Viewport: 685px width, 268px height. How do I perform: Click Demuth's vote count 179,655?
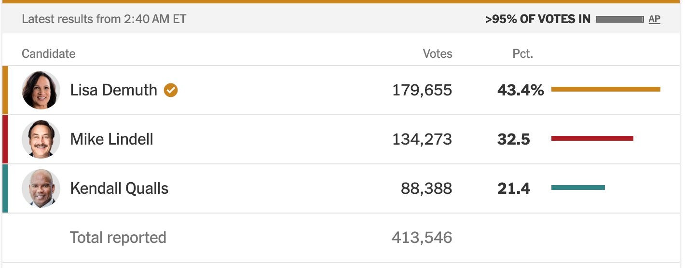point(422,90)
